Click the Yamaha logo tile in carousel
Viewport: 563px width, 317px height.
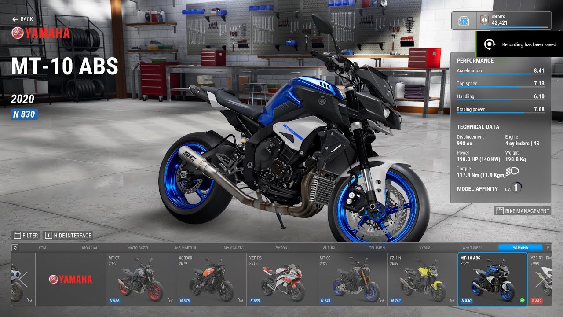point(70,279)
